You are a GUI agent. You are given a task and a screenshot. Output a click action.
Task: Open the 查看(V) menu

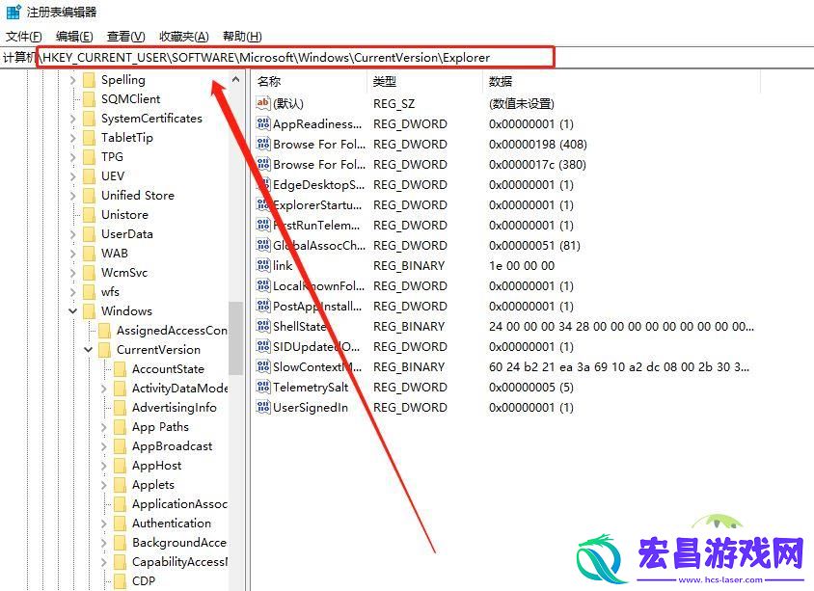[125, 37]
